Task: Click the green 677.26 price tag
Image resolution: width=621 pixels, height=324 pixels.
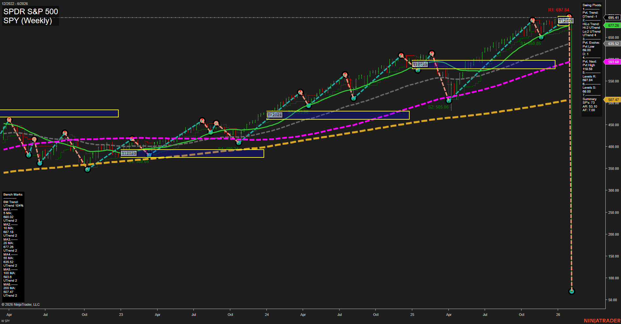Action: click(613, 25)
